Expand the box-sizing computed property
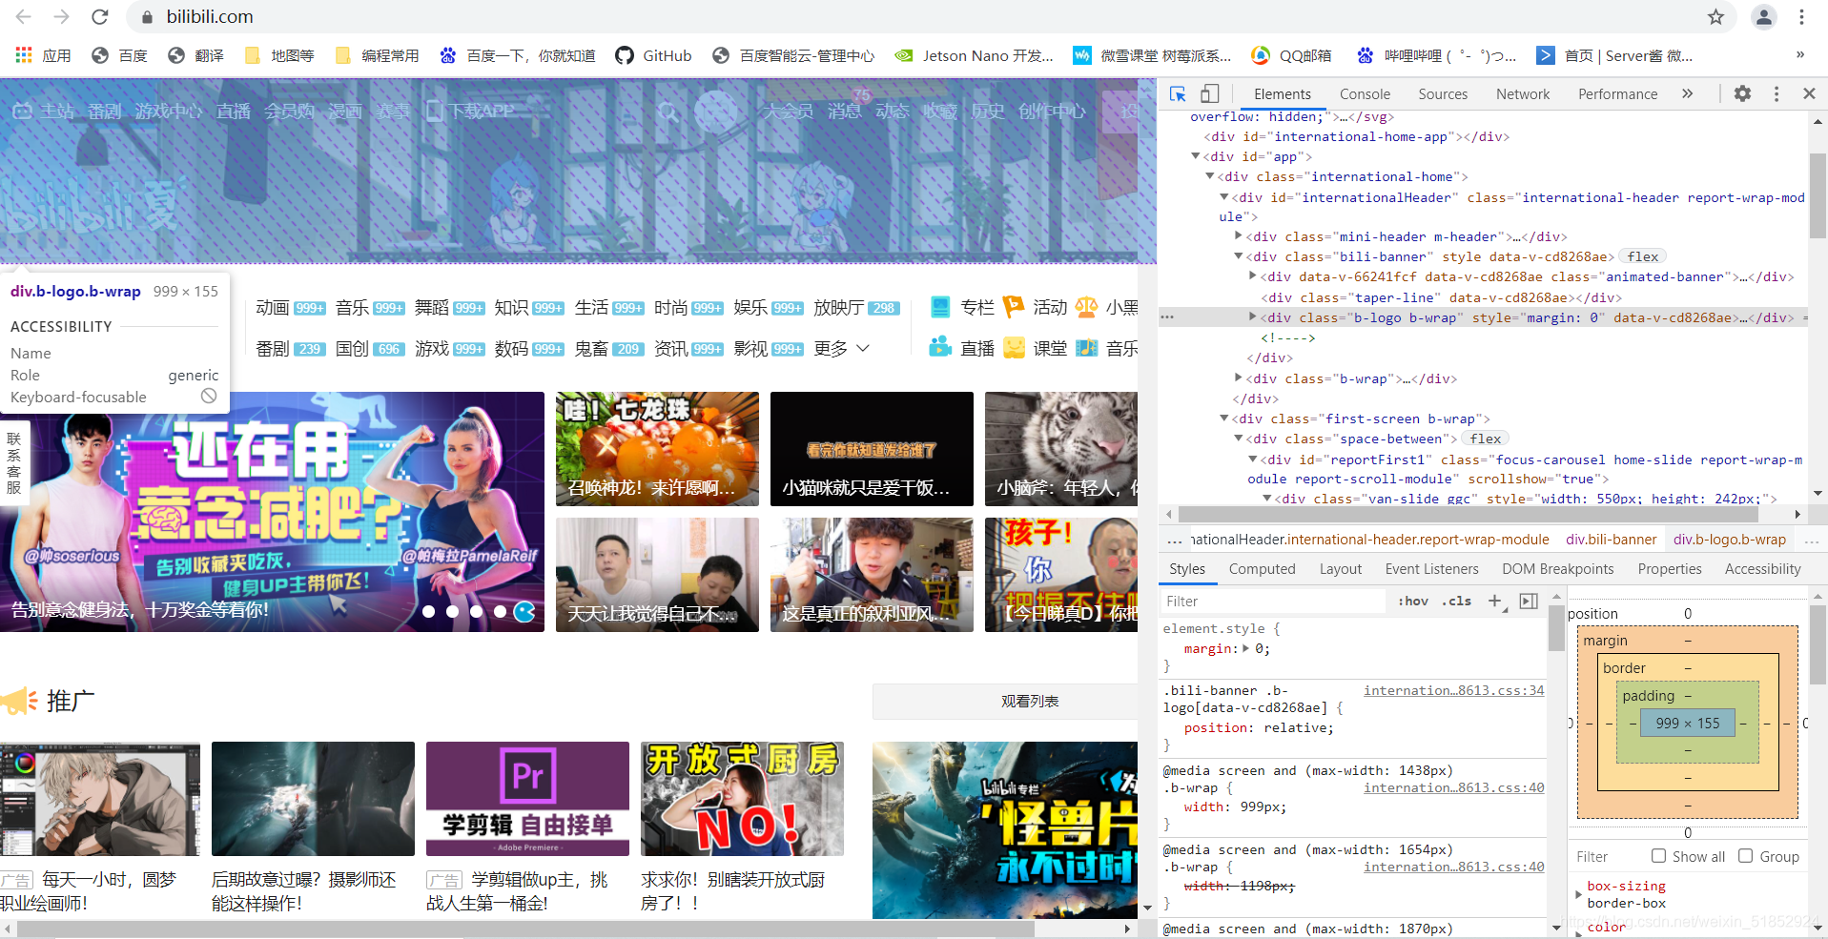Viewport: 1828px width, 939px height. (1580, 894)
